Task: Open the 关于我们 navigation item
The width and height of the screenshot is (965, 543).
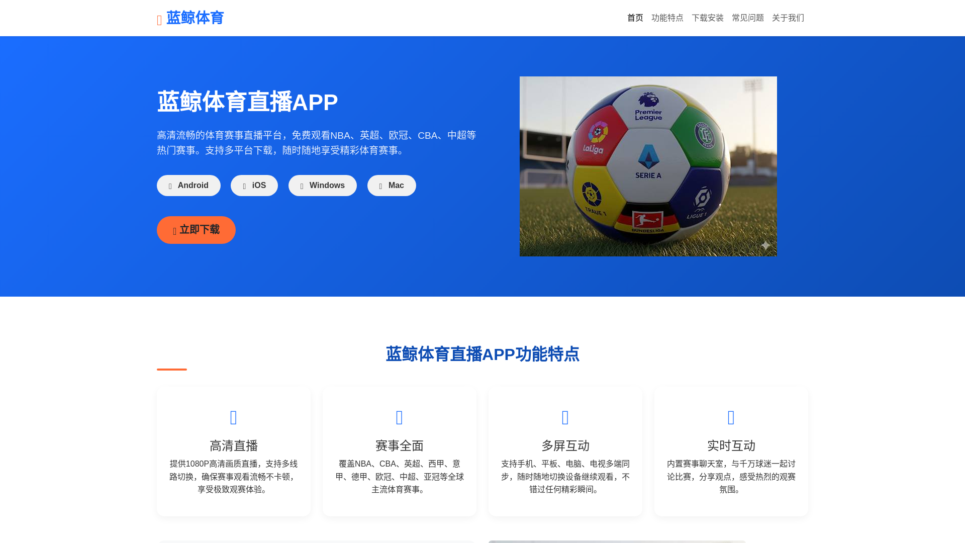Action: click(x=788, y=18)
